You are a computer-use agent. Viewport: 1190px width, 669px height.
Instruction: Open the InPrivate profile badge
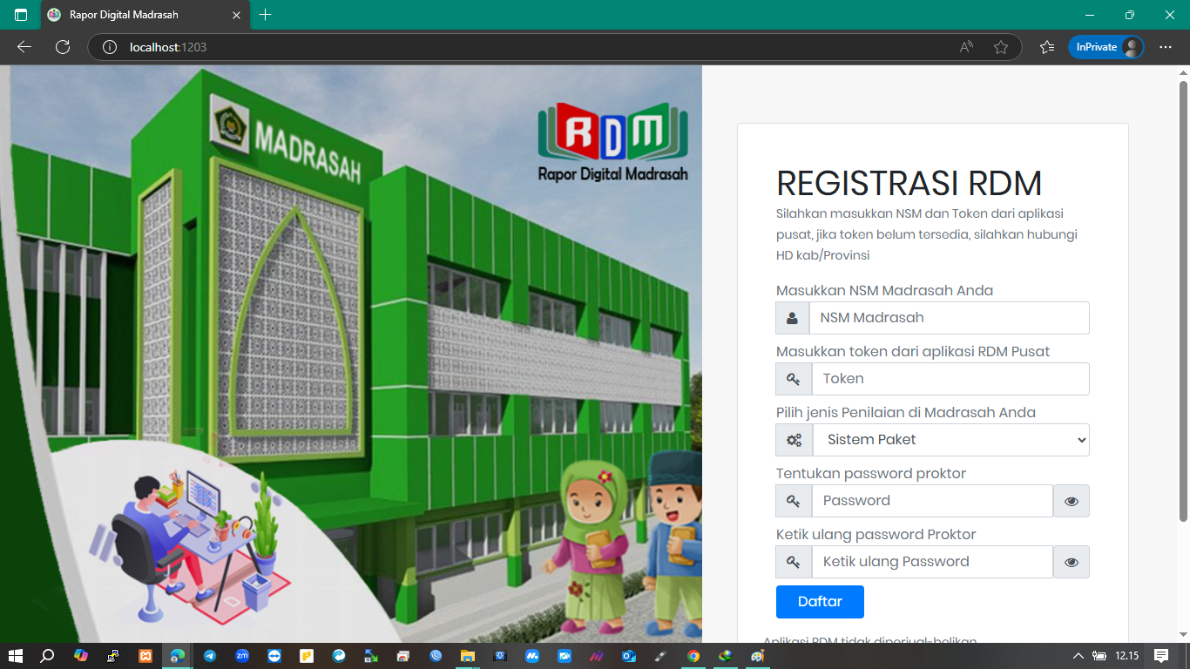pos(1106,47)
